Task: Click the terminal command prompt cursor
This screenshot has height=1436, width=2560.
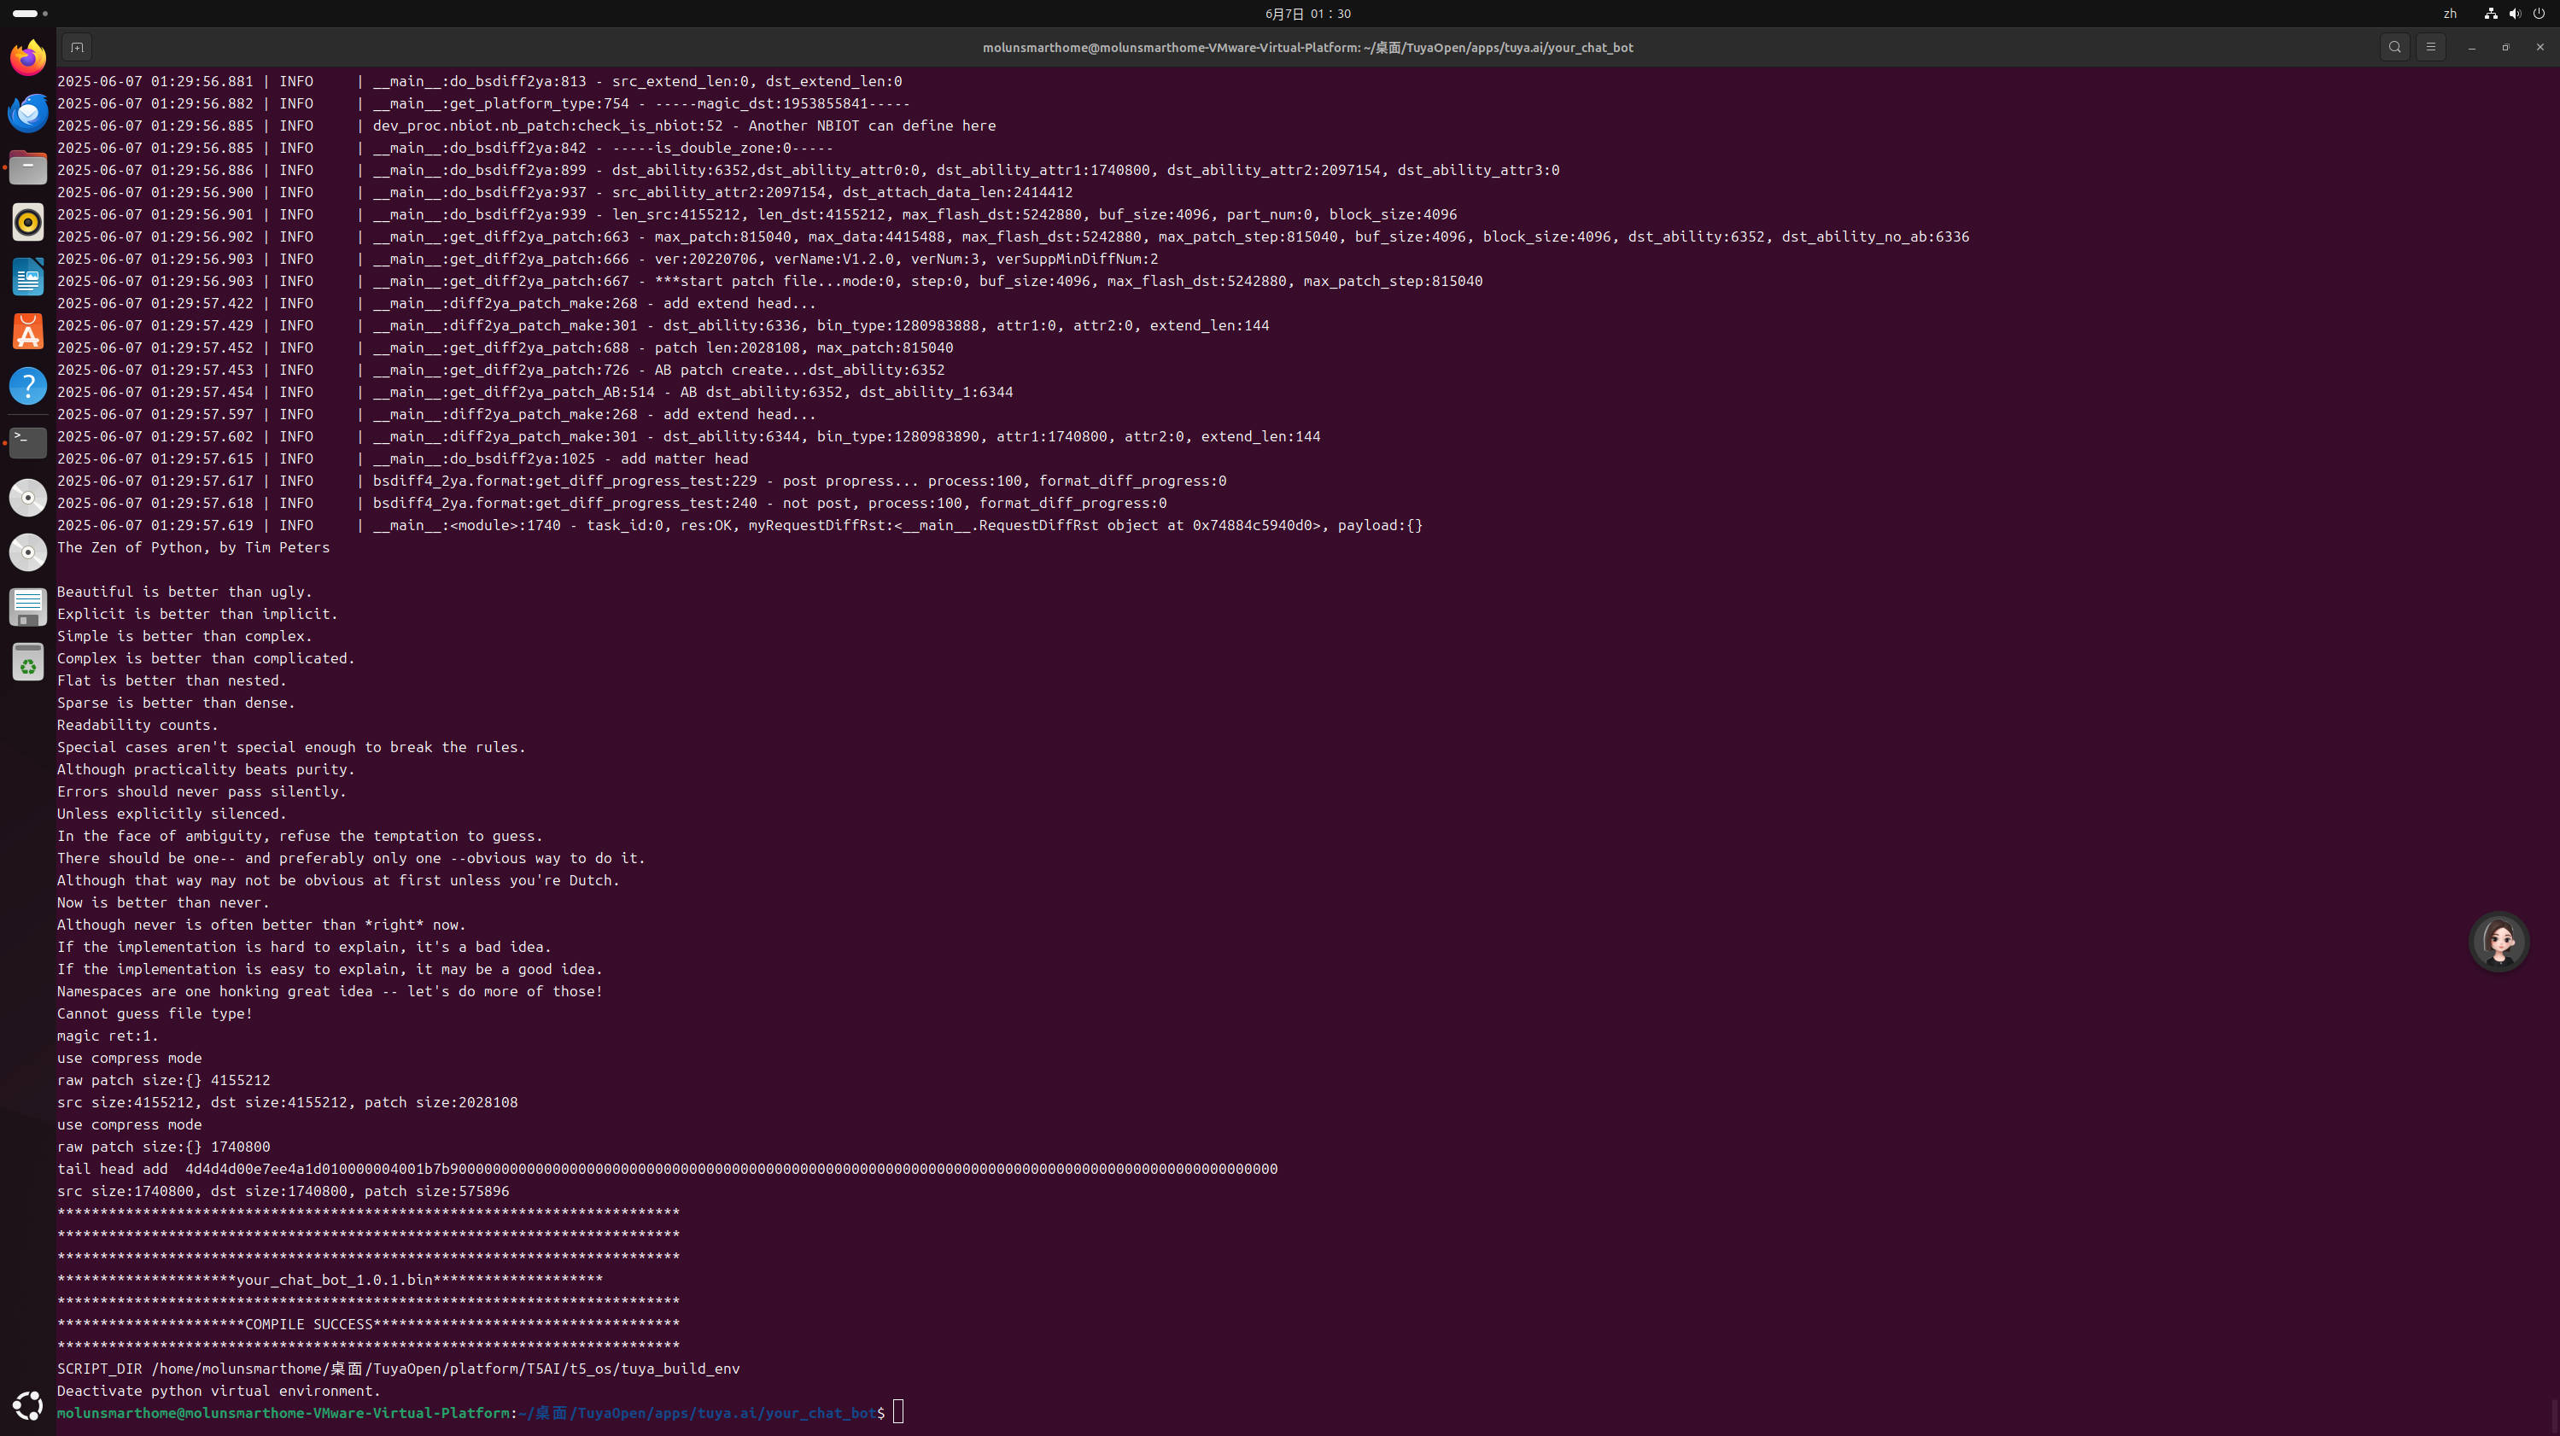Action: coord(897,1412)
